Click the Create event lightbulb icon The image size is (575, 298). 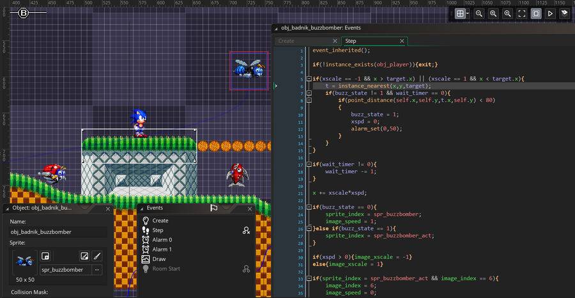click(146, 221)
